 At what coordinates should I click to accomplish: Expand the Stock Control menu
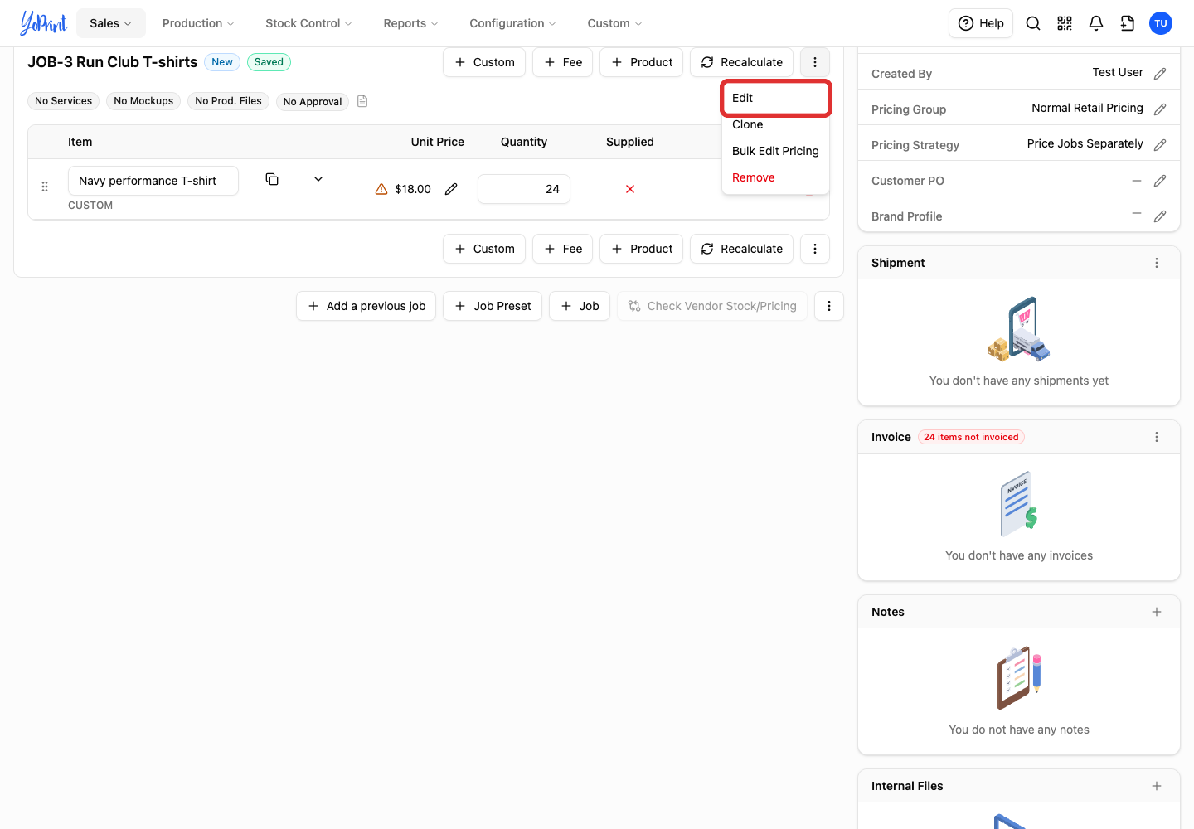(308, 23)
